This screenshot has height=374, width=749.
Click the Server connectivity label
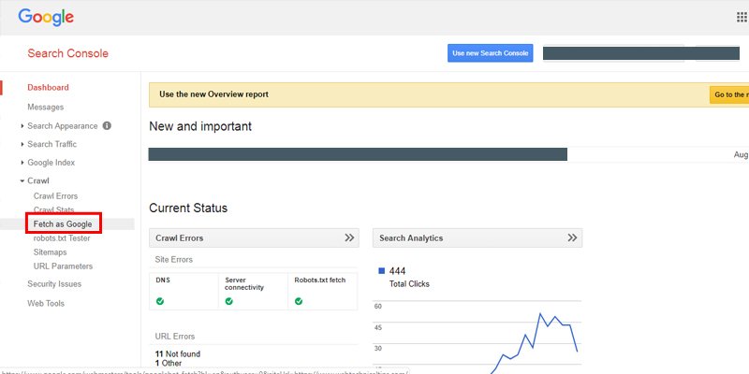(x=244, y=284)
